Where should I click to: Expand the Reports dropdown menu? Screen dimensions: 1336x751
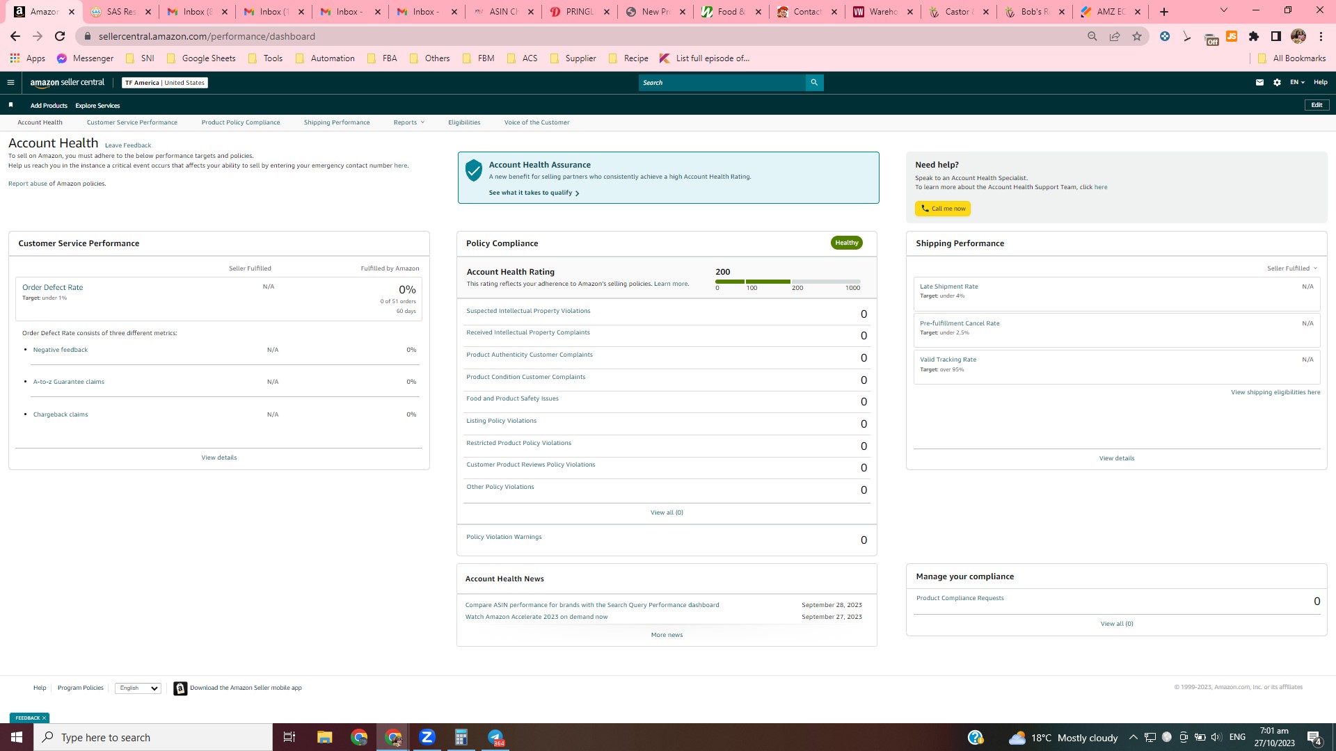408,122
